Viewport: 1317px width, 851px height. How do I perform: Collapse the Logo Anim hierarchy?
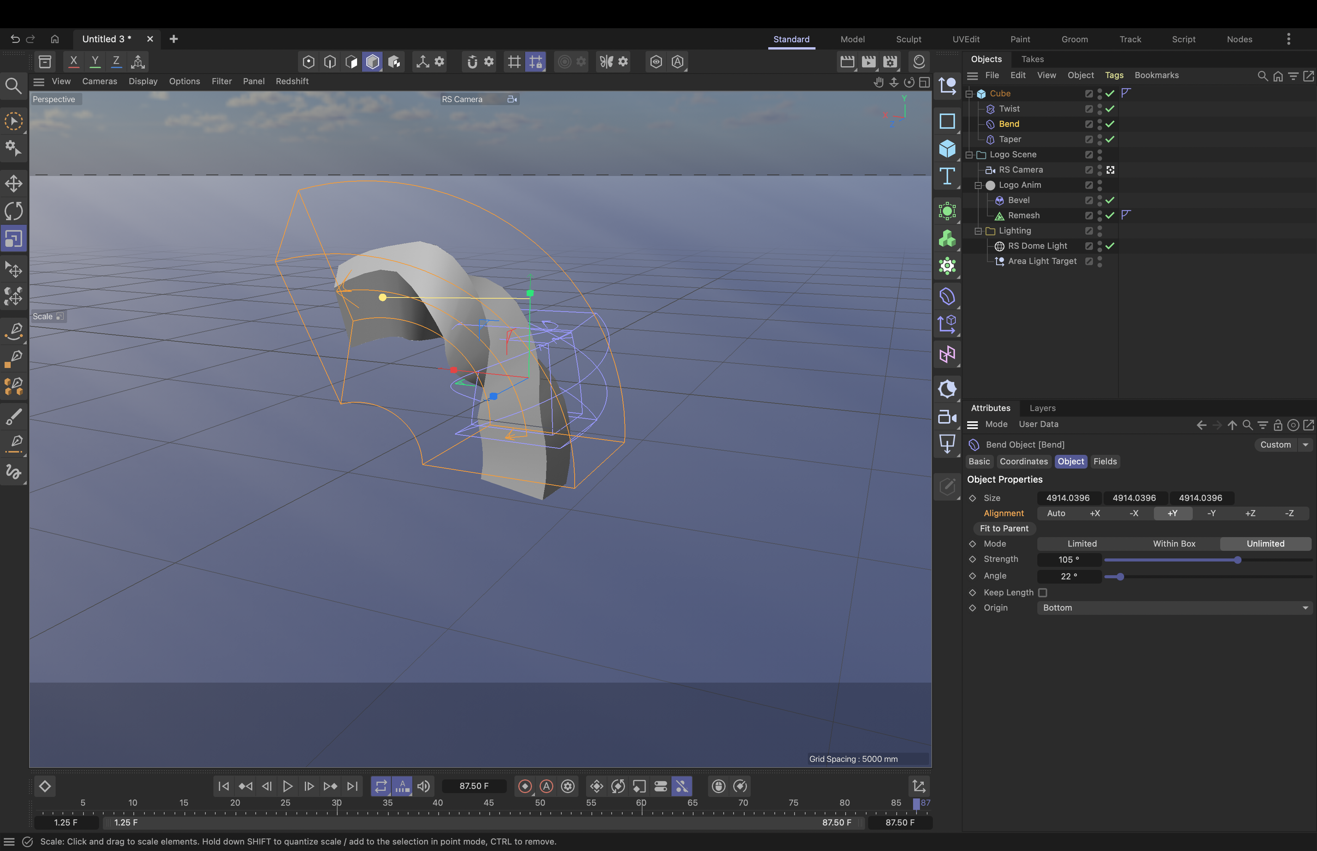[978, 185]
